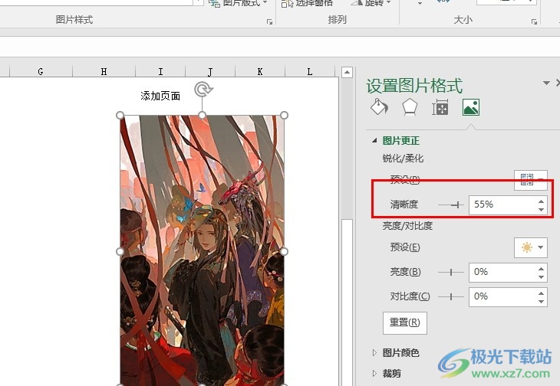Click the top-right resize handle of picture
Image resolution: width=560 pixels, height=386 pixels.
tap(285, 115)
